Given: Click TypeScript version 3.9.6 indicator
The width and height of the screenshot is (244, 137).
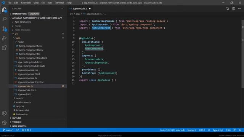Looking at the screenshot, I should click(x=228, y=130).
